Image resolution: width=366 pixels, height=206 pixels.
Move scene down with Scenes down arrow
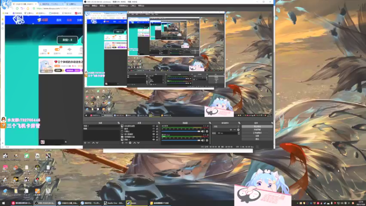[x=97, y=143]
